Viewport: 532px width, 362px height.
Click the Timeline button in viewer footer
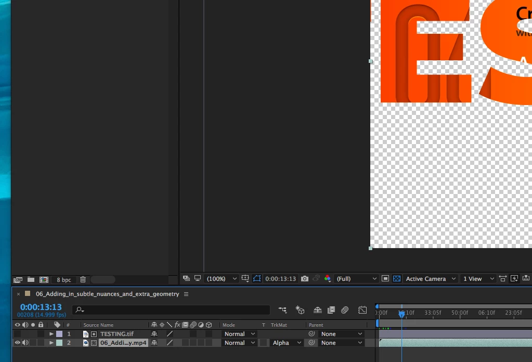click(526, 278)
